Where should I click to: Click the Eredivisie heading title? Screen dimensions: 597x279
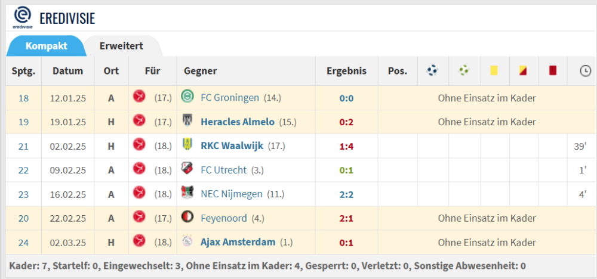click(x=67, y=18)
